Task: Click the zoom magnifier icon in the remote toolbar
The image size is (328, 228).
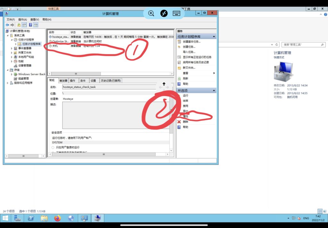Action: click(x=151, y=13)
